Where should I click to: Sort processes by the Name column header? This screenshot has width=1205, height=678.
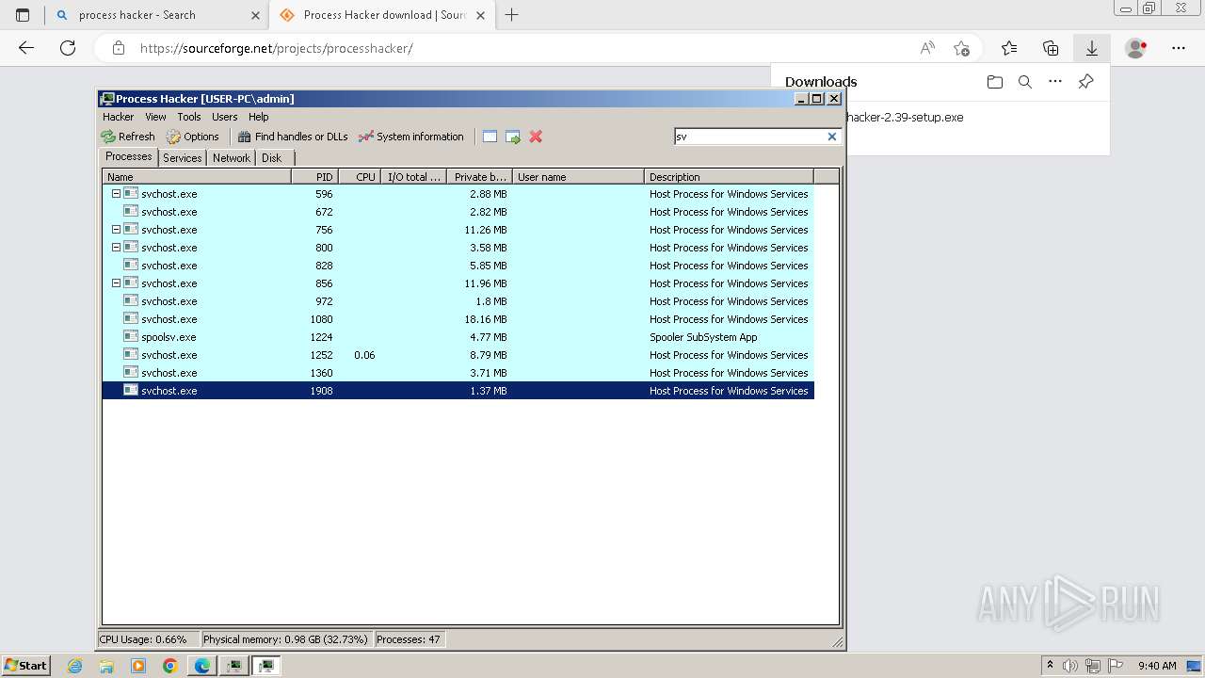tap(197, 177)
